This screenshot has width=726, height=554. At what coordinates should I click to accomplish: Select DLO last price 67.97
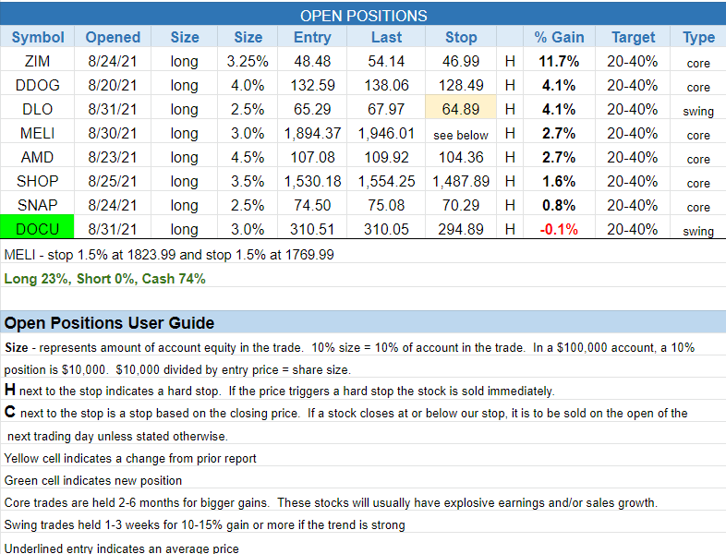pyautogui.click(x=386, y=109)
